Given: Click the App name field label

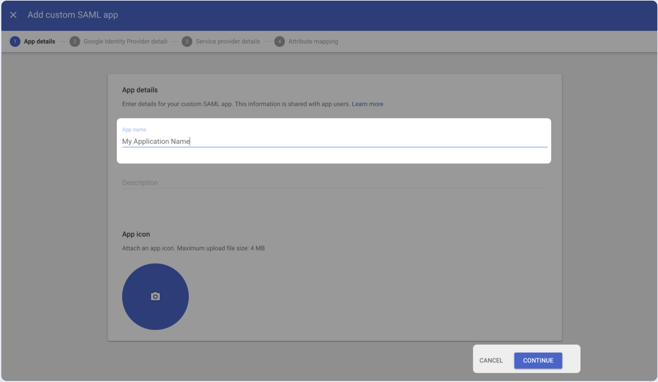Looking at the screenshot, I should click(x=134, y=130).
